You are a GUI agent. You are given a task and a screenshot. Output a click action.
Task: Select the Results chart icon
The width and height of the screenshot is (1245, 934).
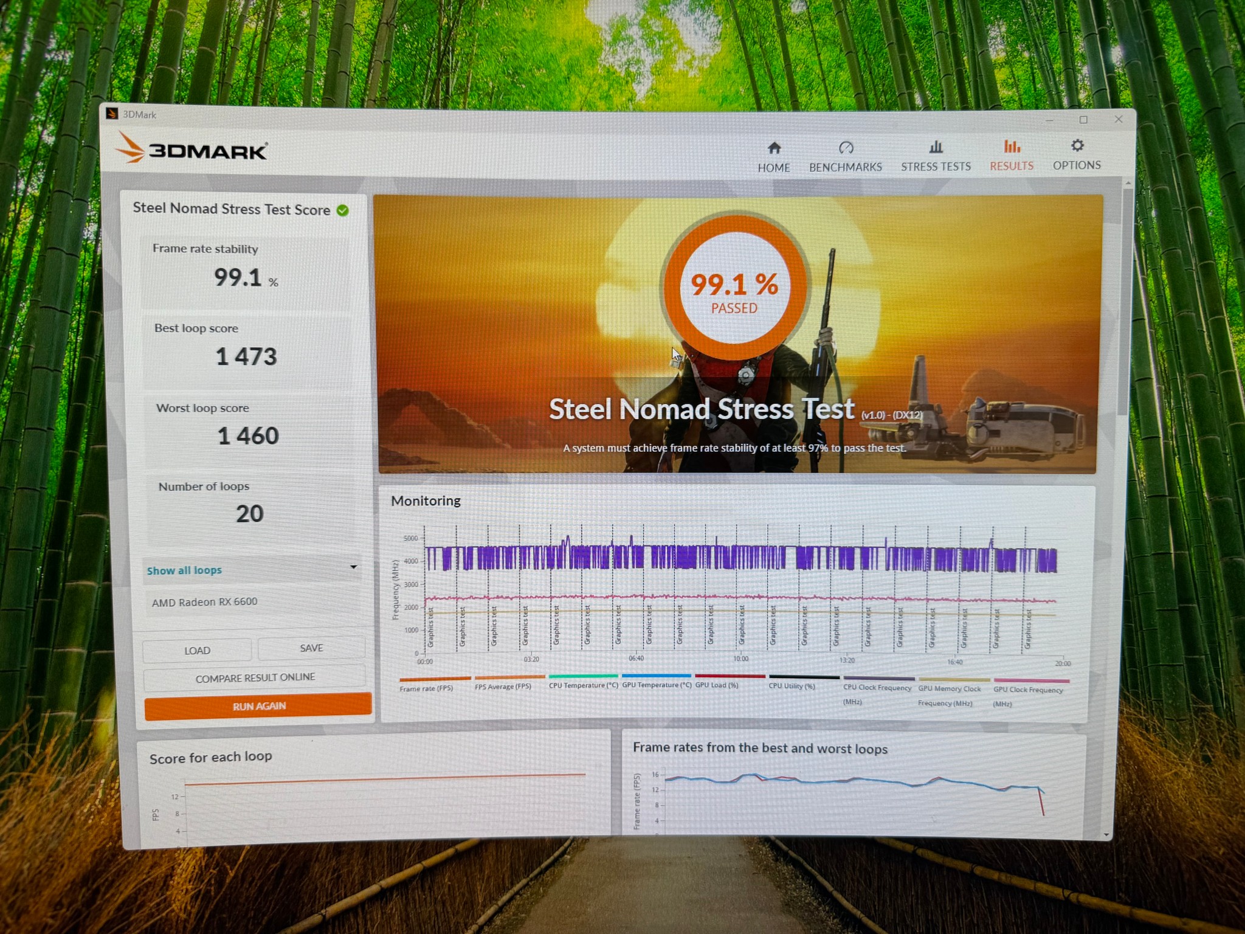1012,146
